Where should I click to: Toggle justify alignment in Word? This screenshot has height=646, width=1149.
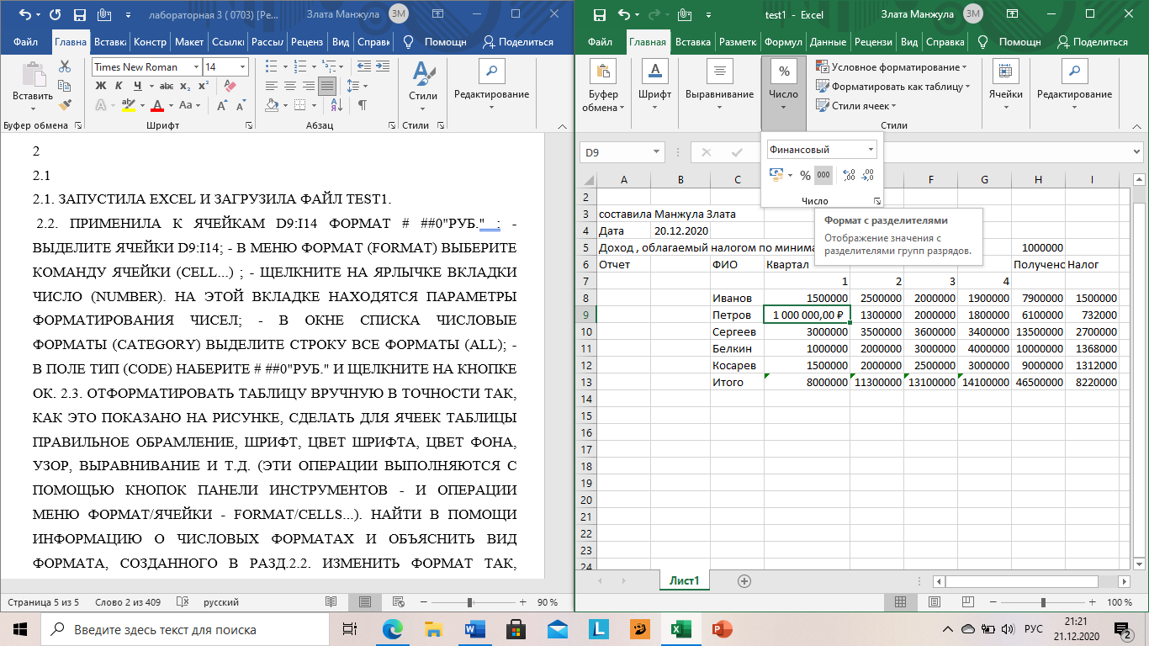(326, 86)
